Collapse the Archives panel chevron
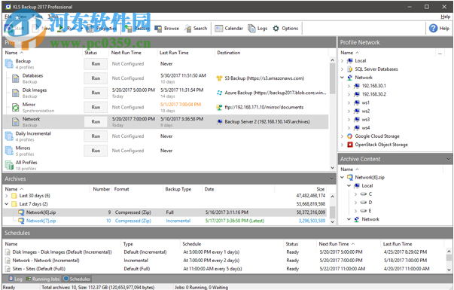This screenshot has height=290, width=454. (x=332, y=179)
